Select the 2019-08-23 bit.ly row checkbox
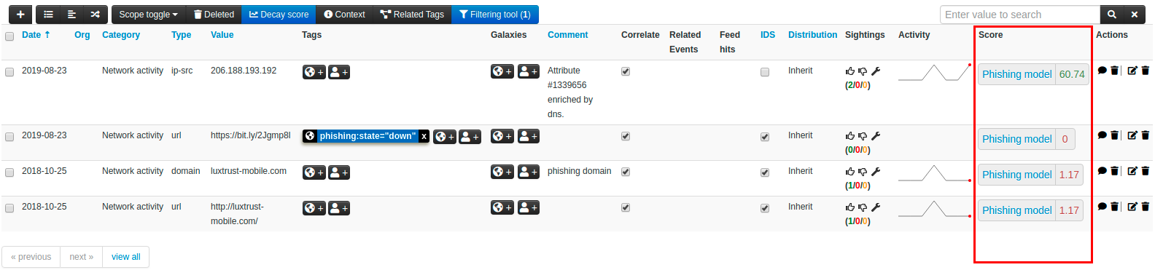This screenshot has width=1155, height=270. [9, 137]
